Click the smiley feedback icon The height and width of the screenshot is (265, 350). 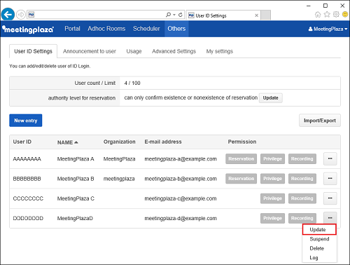tap(345, 15)
